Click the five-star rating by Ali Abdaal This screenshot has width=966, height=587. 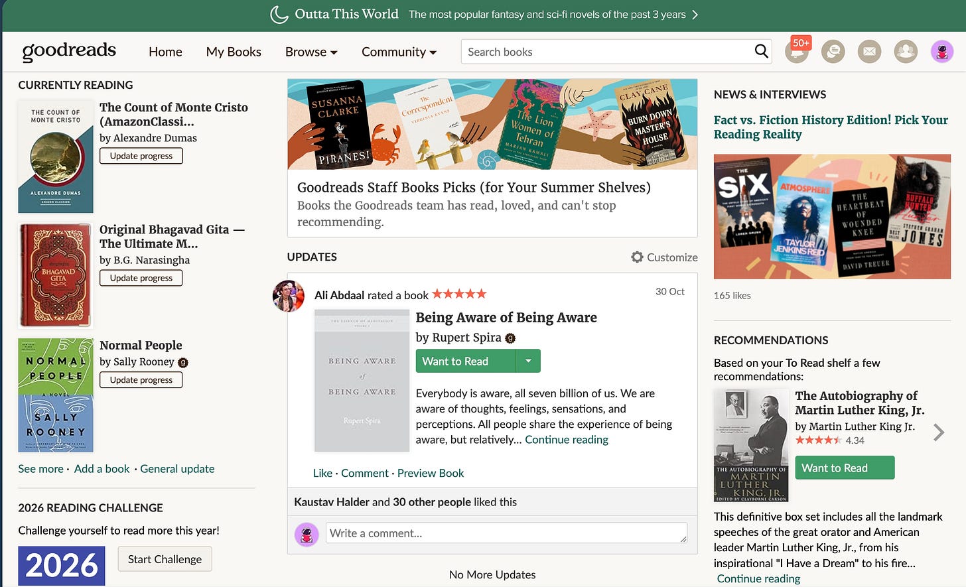point(459,294)
